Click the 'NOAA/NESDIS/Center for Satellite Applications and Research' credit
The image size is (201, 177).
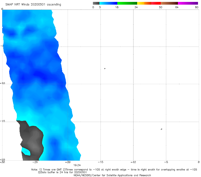click(112, 175)
